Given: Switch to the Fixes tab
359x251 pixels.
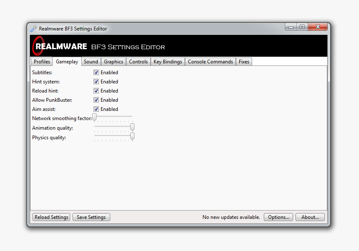Looking at the screenshot, I should 243,61.
